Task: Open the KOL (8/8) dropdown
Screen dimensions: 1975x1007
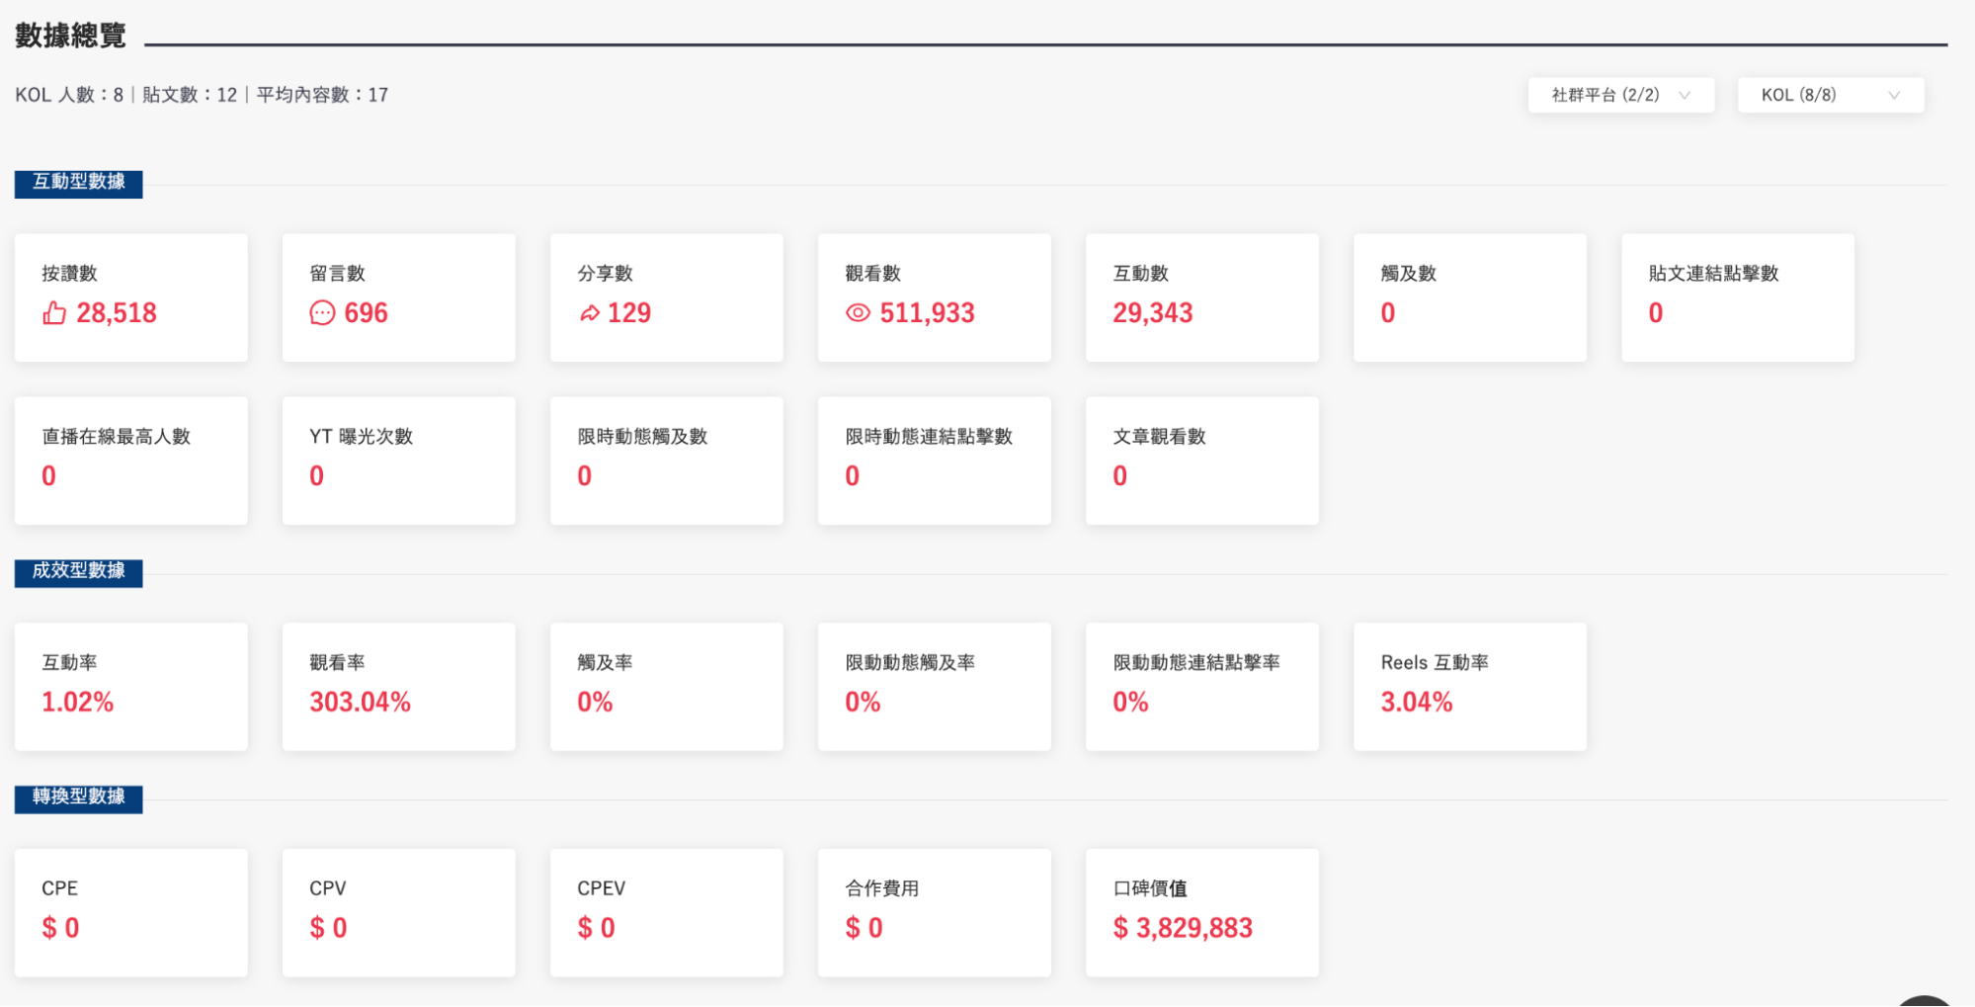Action: coord(1830,95)
